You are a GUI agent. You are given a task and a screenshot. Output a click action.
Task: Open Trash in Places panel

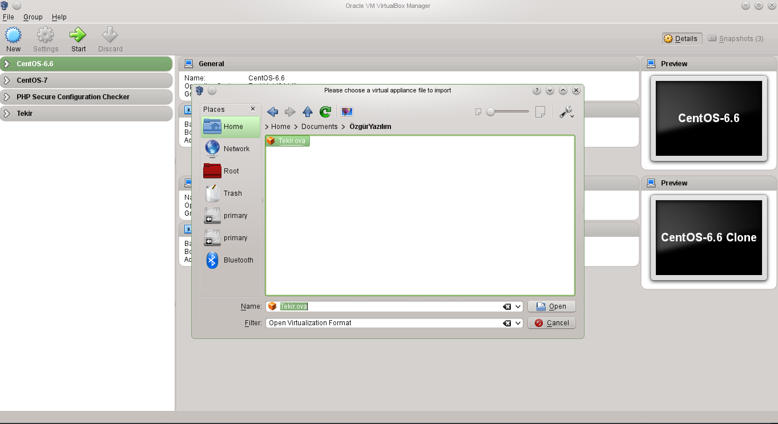(231, 193)
